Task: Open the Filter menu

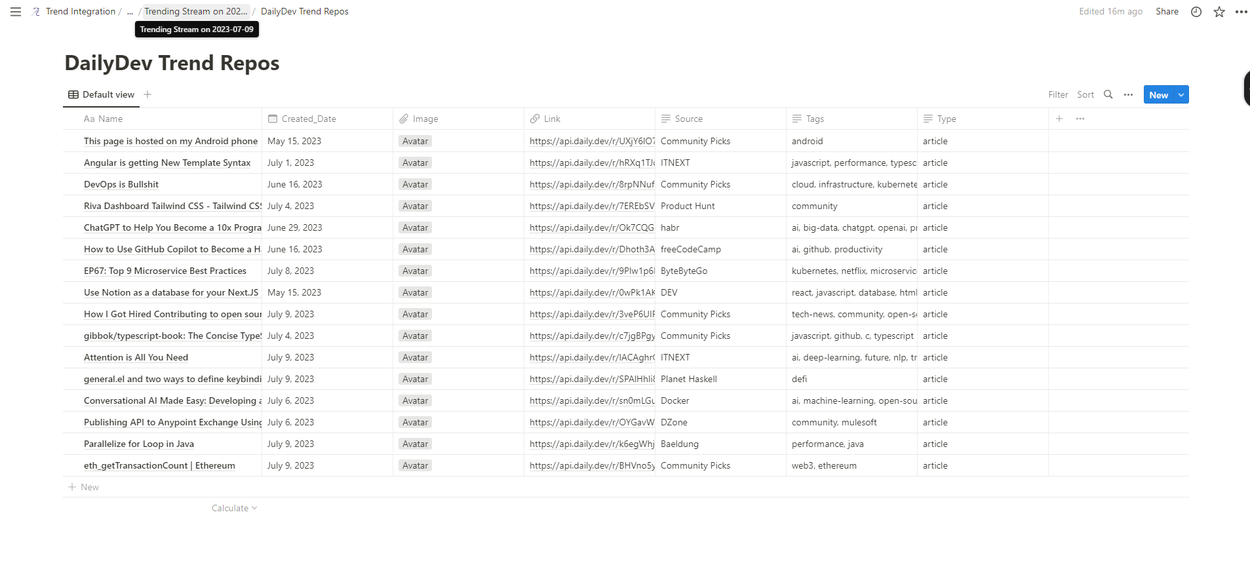Action: point(1058,94)
